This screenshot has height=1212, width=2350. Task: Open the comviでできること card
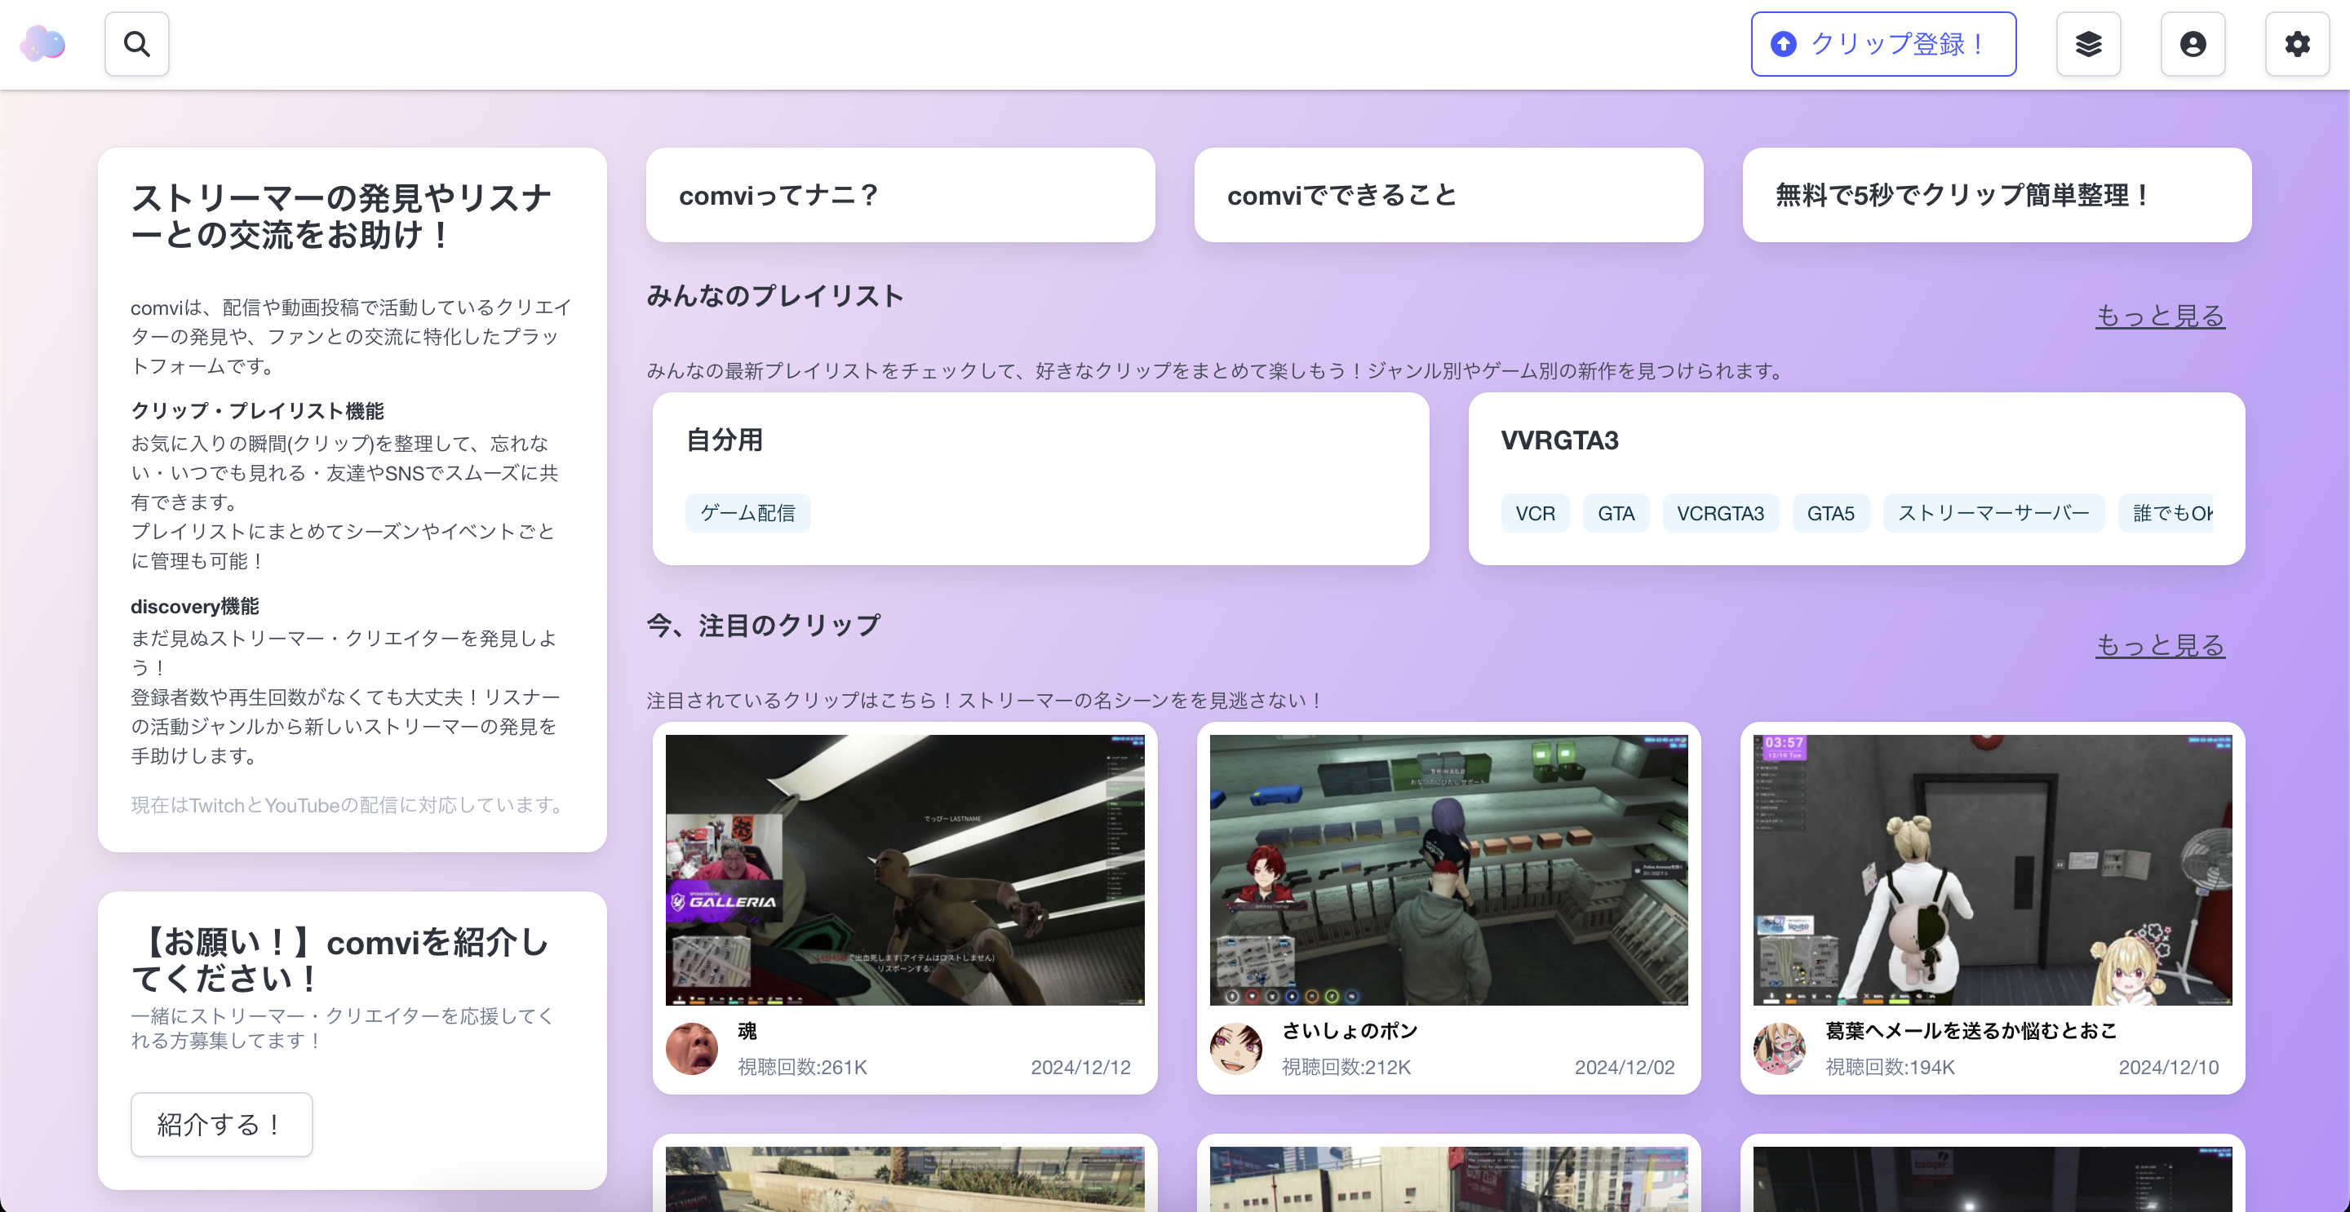click(1448, 194)
